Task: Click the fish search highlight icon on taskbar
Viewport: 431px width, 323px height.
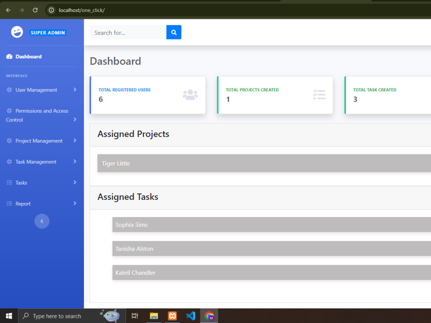Action: (110, 316)
